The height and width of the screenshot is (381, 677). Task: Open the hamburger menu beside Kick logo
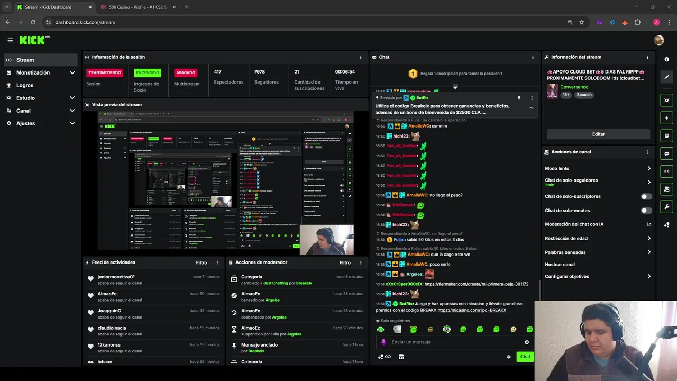click(x=10, y=40)
